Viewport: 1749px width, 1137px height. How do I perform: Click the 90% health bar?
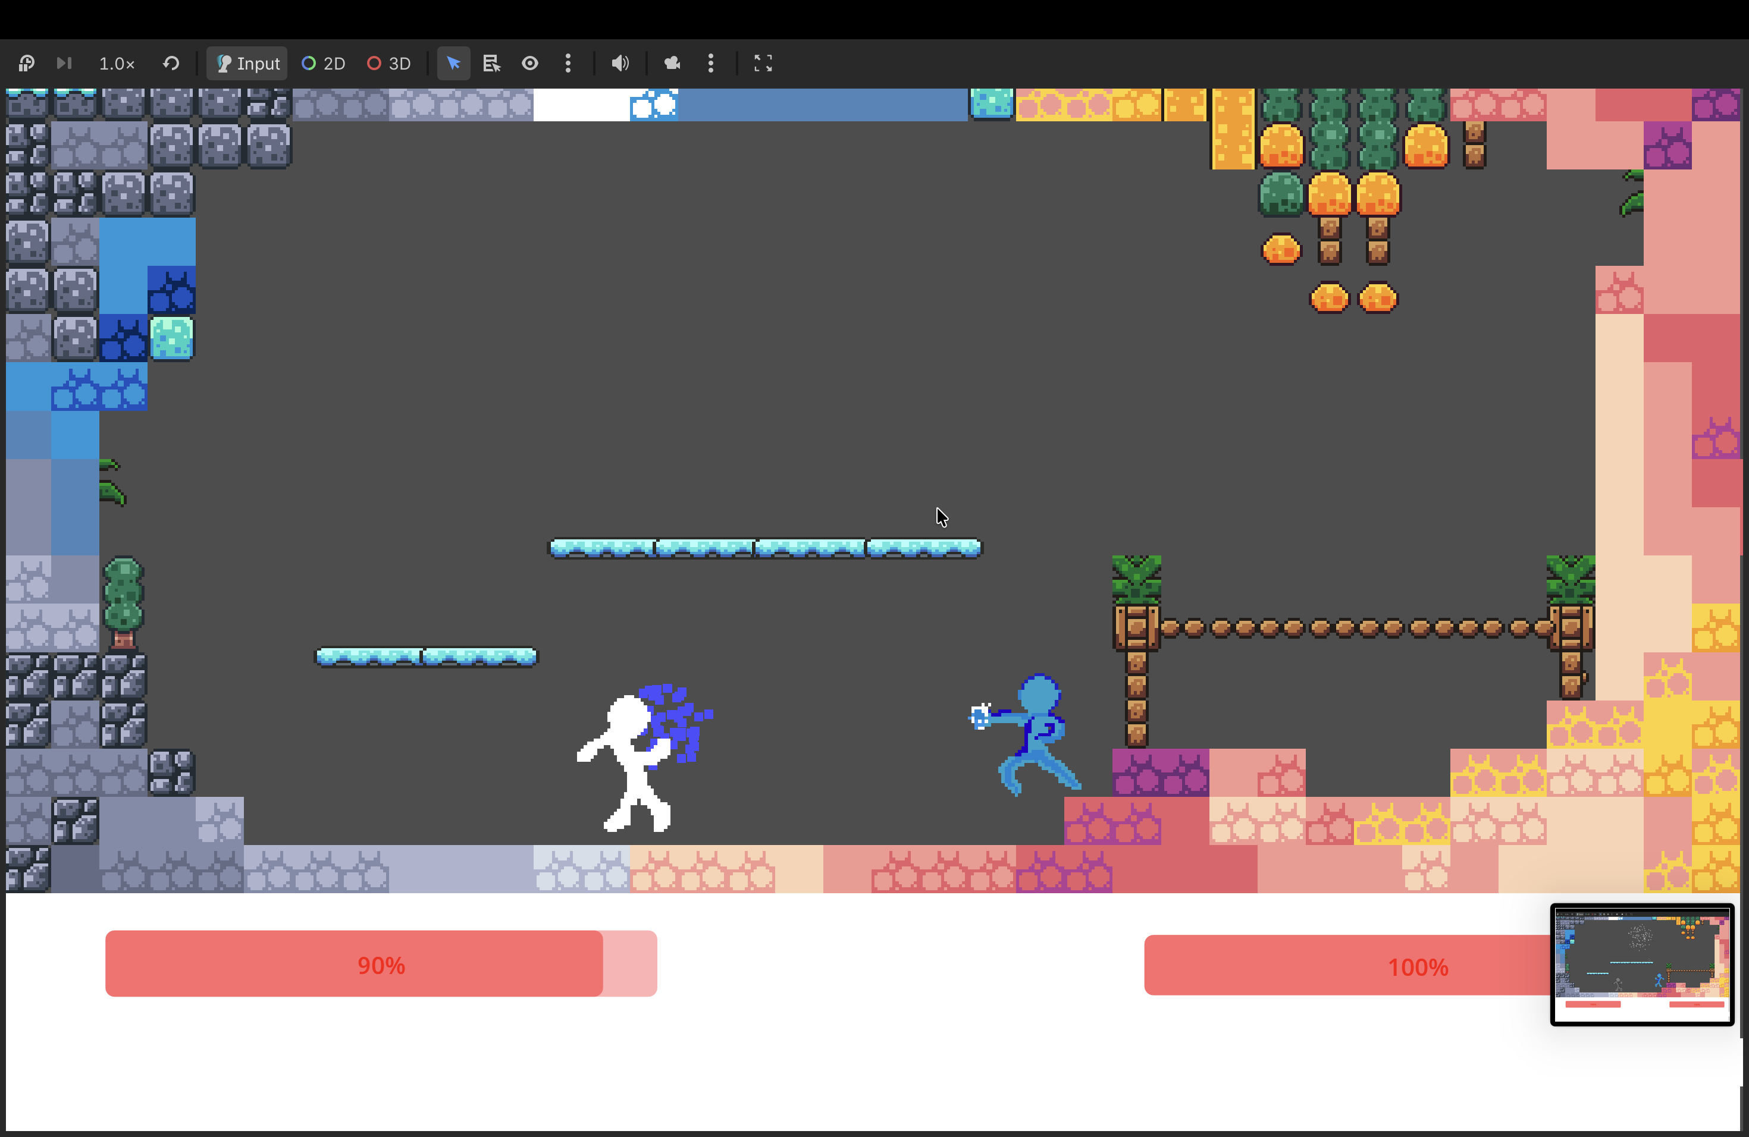click(x=381, y=964)
